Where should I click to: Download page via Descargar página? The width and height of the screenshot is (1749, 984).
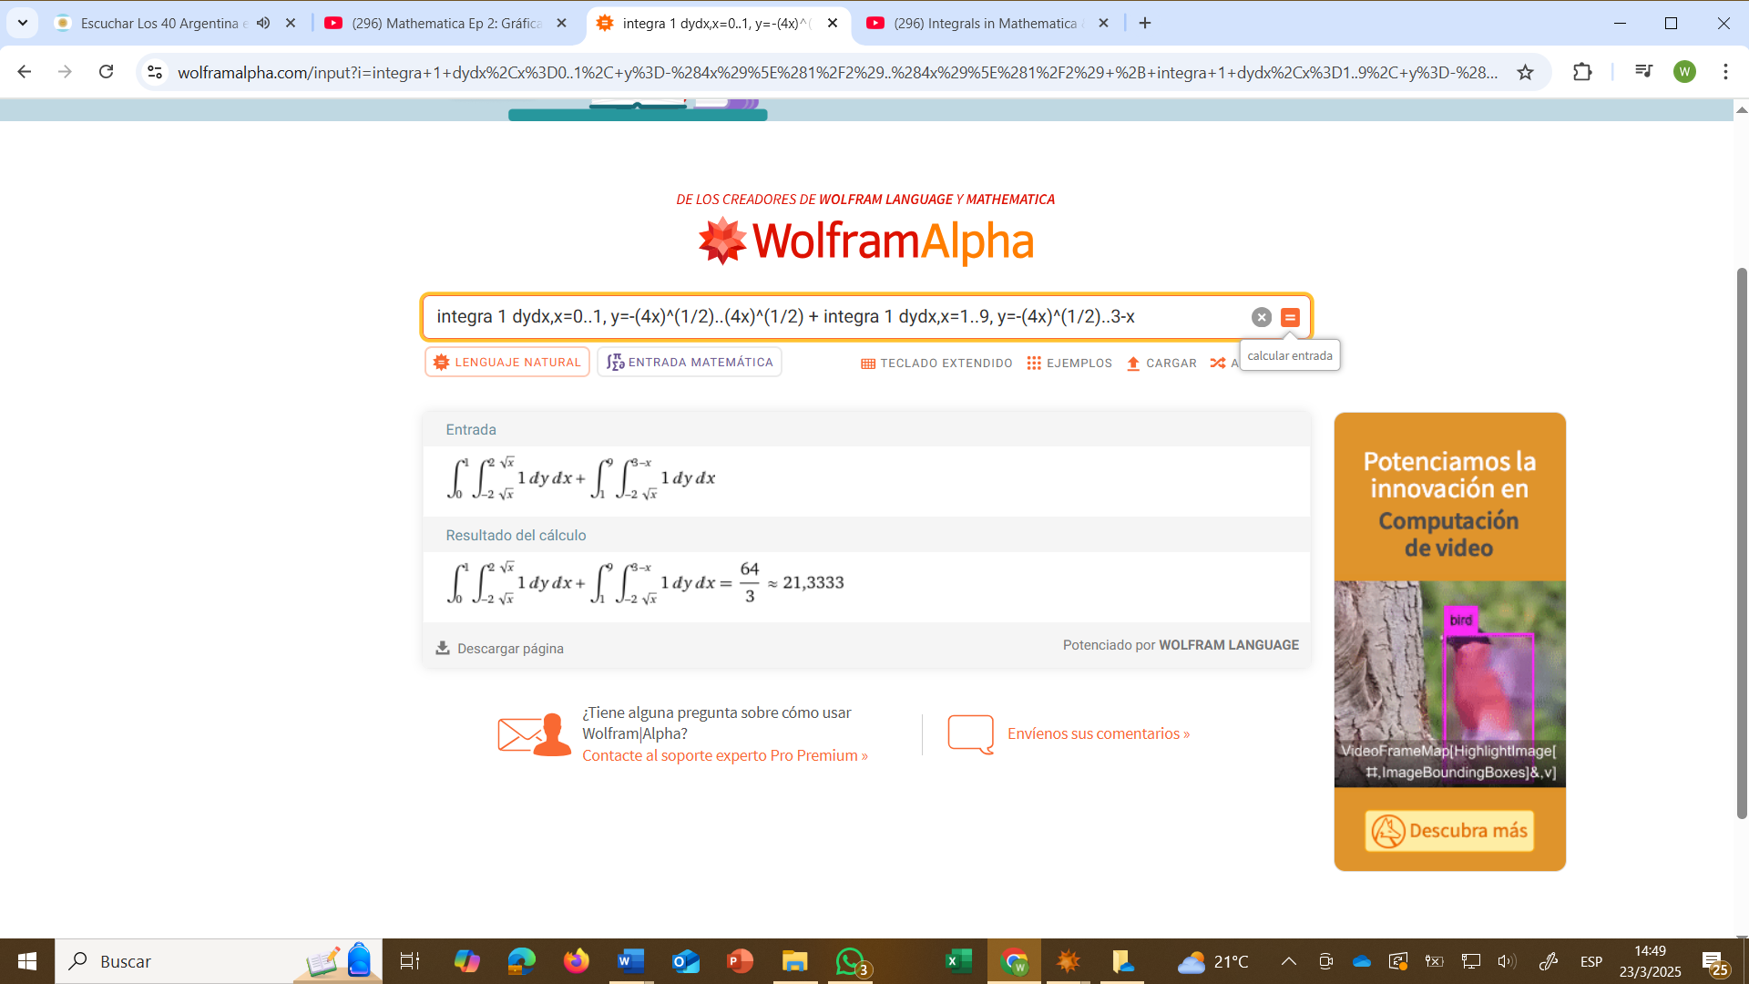500,648
